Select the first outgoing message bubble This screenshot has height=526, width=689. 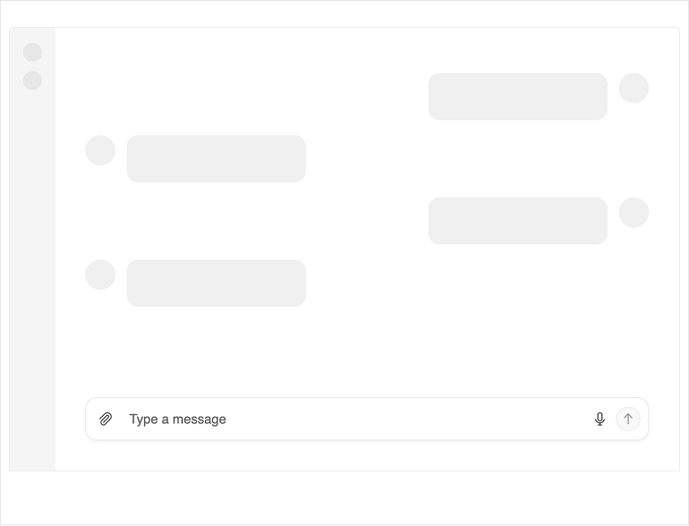tap(517, 97)
